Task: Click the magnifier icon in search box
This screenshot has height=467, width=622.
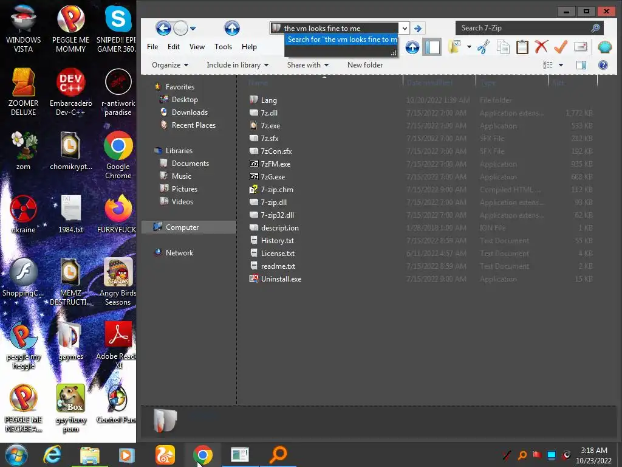Action: coord(595,28)
